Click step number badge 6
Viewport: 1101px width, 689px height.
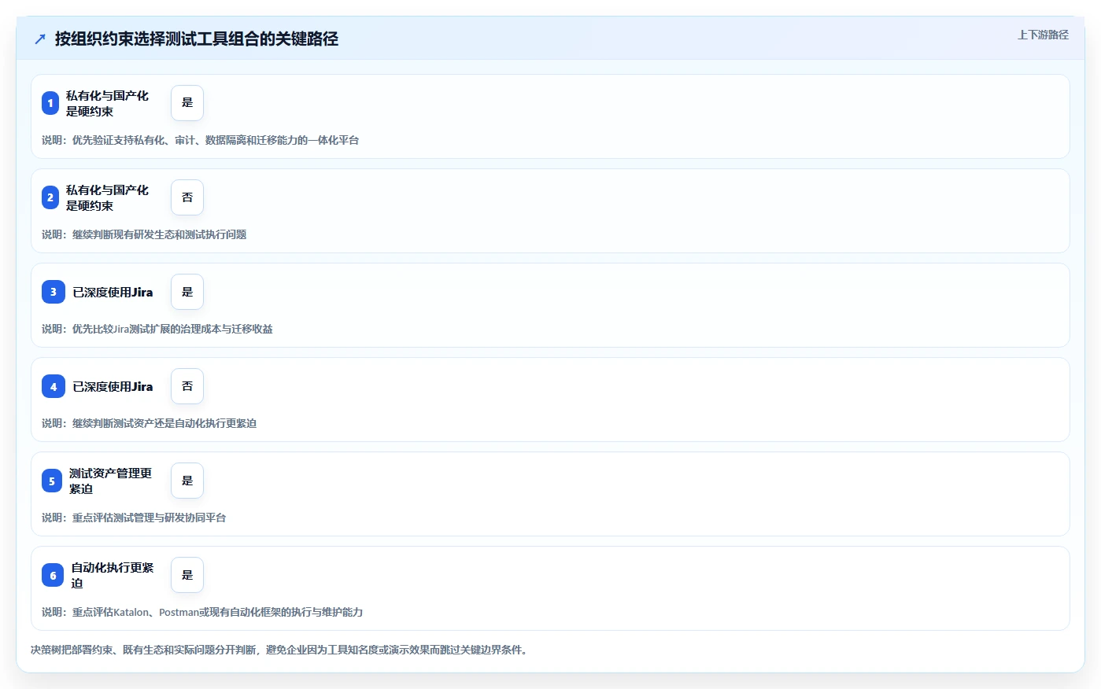[53, 575]
